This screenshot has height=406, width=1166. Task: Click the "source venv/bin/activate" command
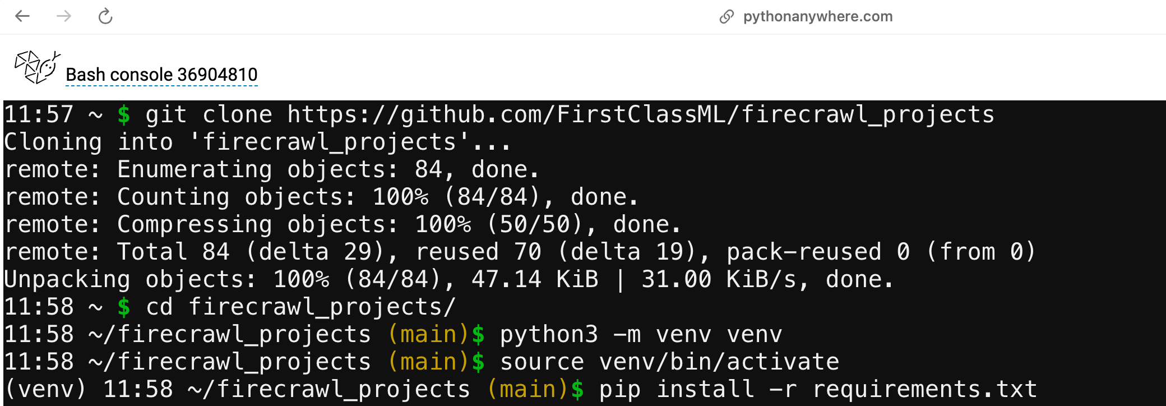point(669,362)
